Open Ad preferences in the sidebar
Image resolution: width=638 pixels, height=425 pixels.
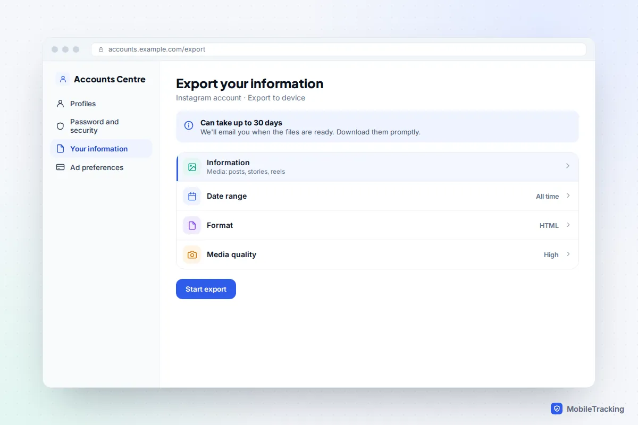[x=101, y=167]
